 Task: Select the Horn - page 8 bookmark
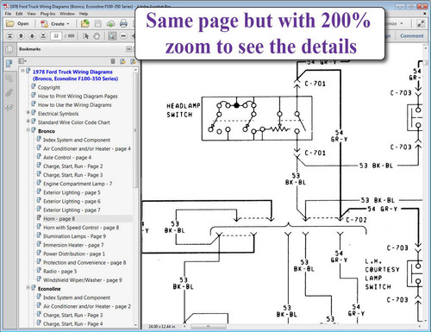pos(59,219)
